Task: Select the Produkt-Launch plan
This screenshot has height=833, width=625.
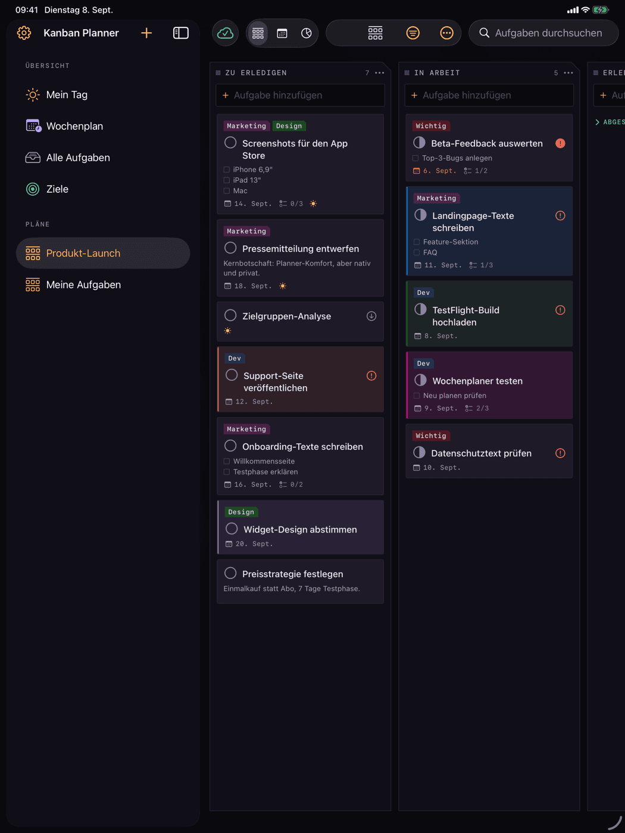Action: [103, 253]
